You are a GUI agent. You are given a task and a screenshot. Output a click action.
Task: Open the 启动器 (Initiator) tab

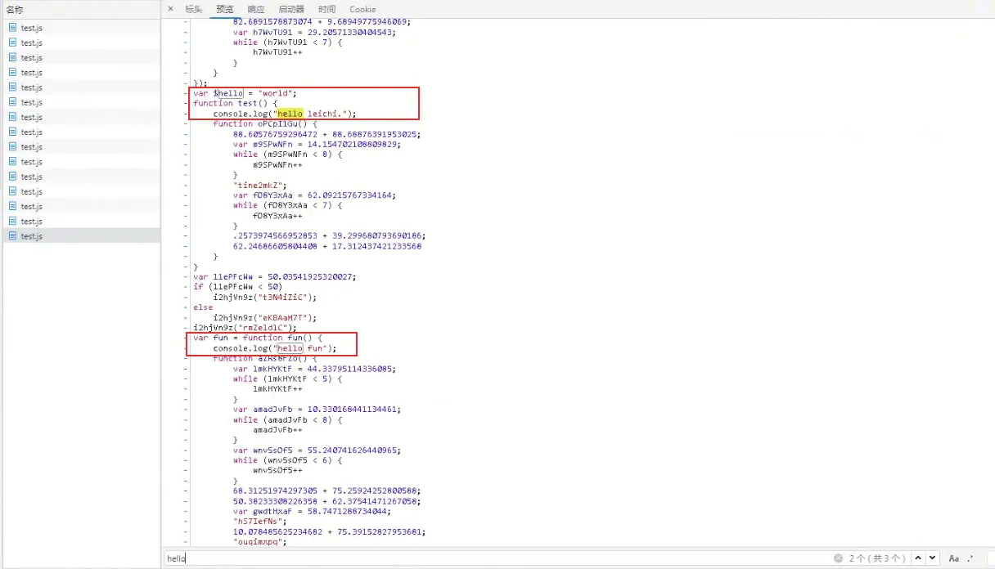pos(291,9)
